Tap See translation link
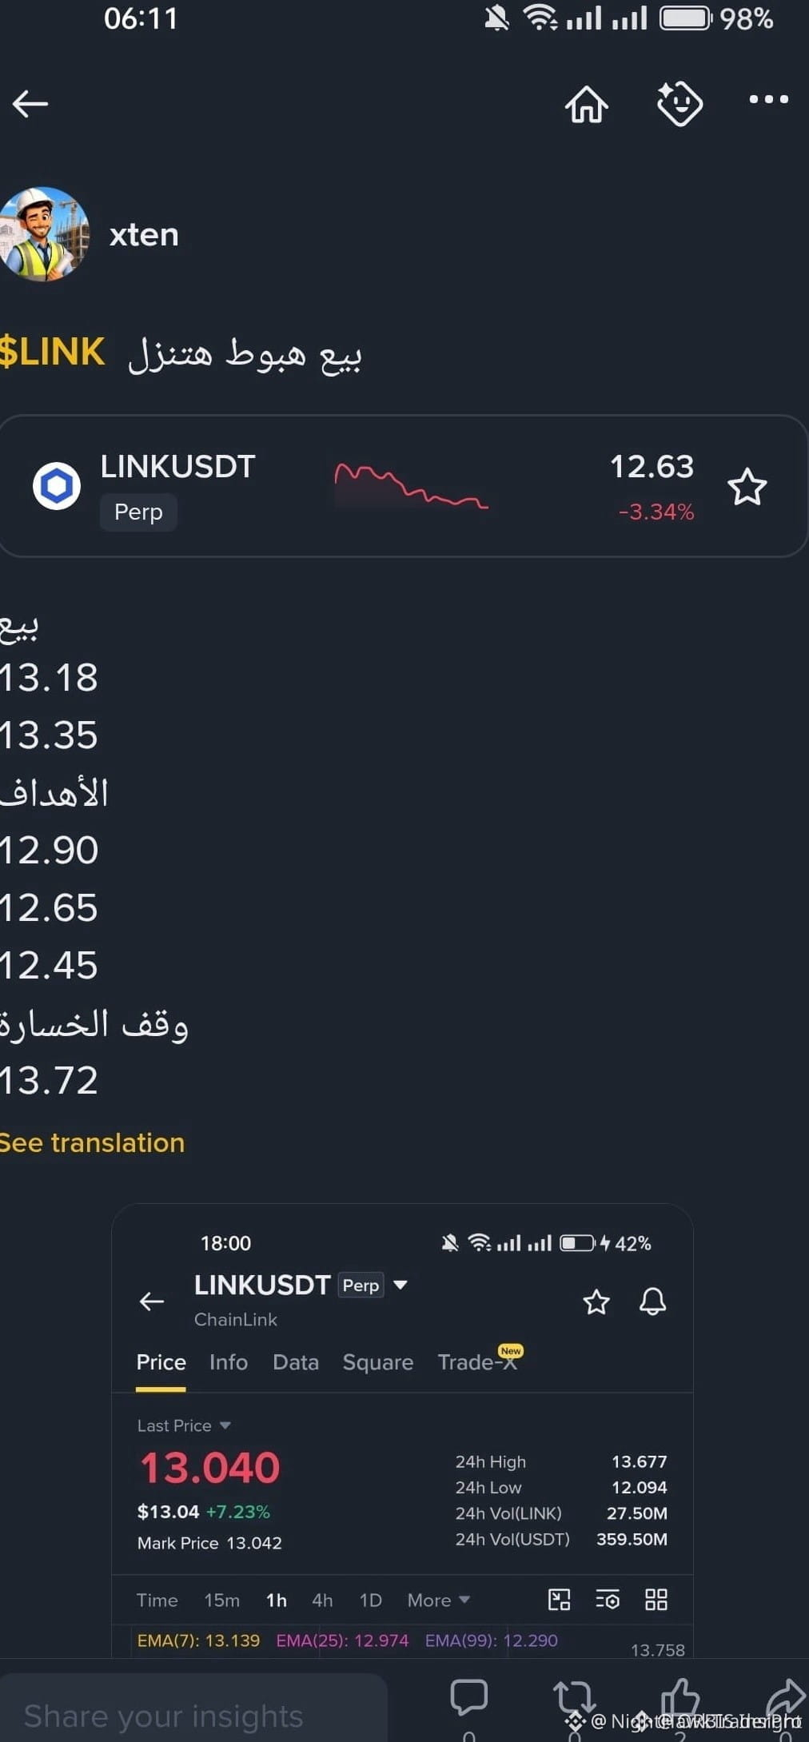Screen dimensions: 809x1742 coord(92,1142)
